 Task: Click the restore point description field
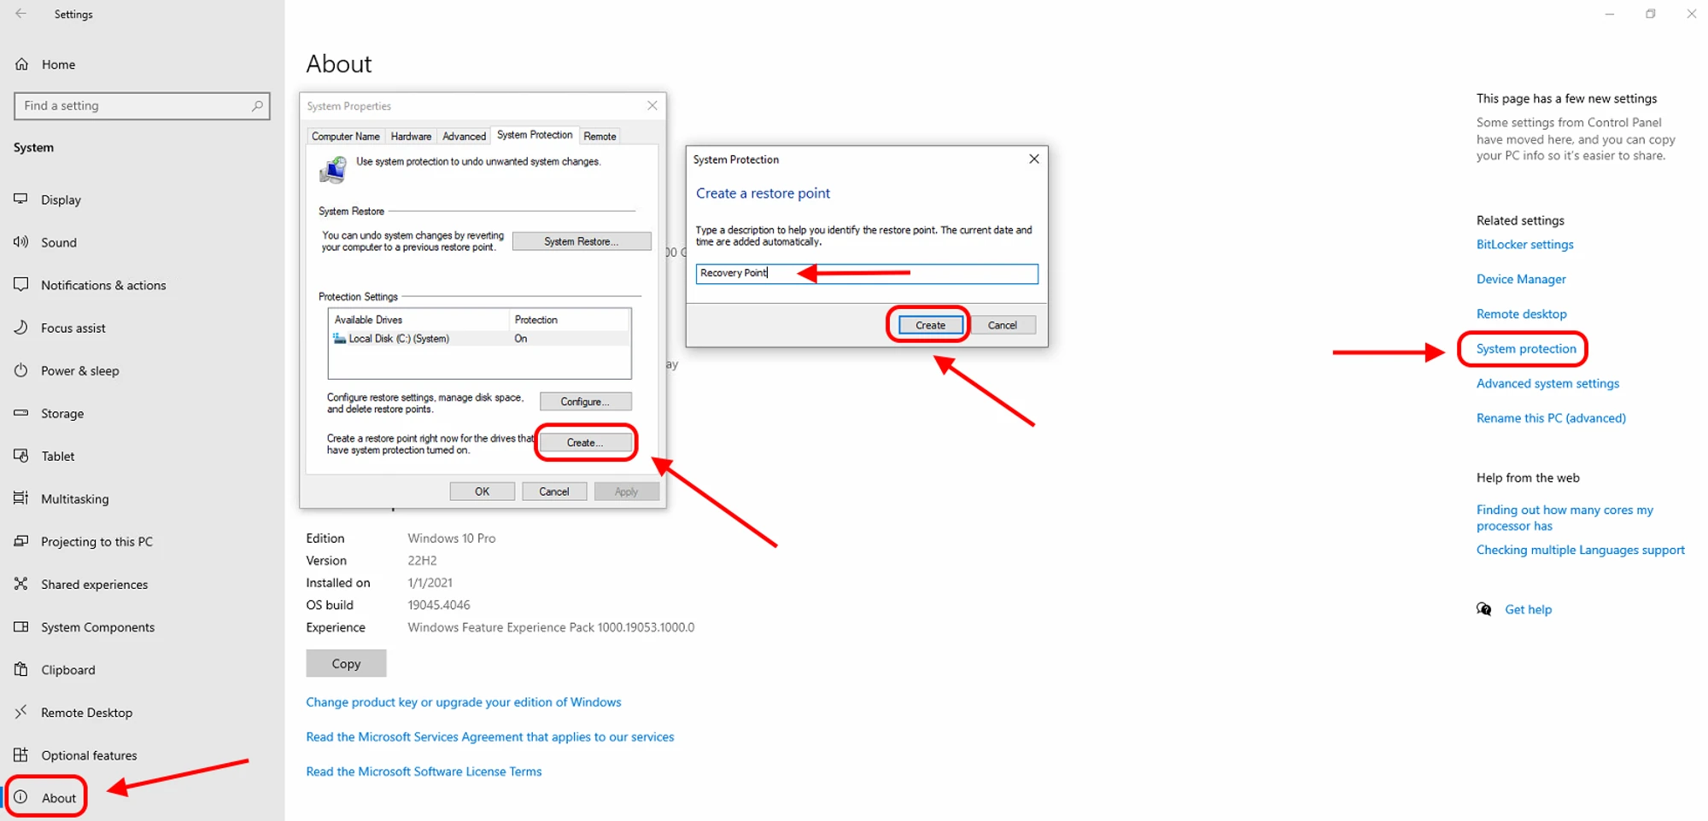point(866,273)
